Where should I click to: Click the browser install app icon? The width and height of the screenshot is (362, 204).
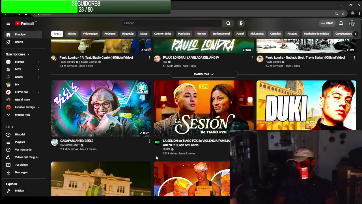point(337,13)
